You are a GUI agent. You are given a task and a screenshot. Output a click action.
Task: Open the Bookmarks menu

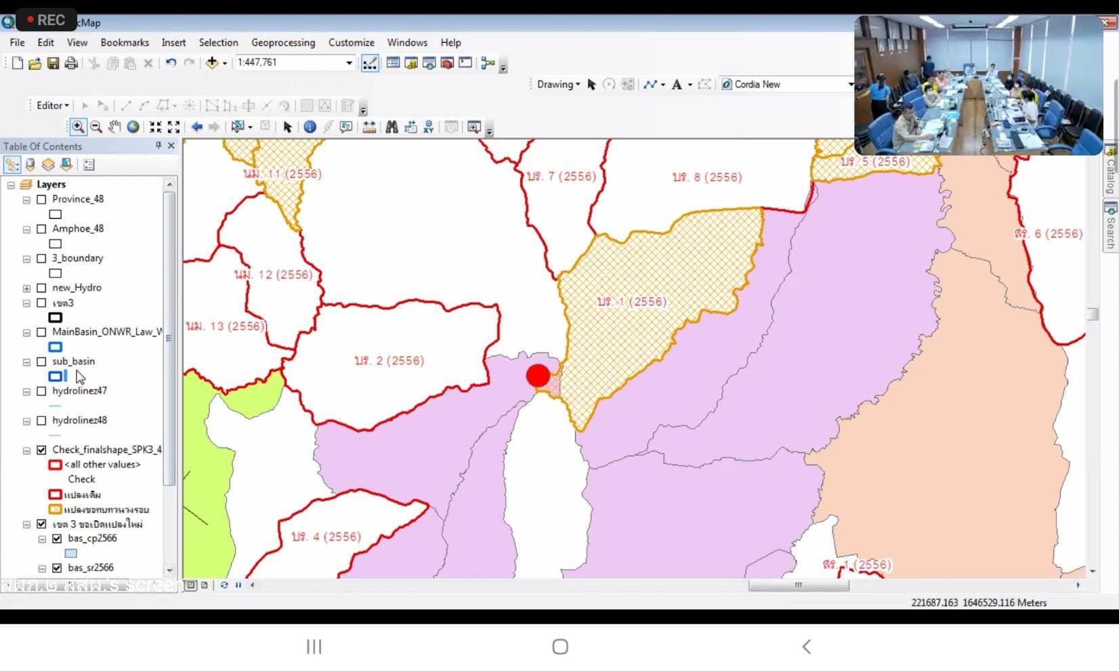click(x=125, y=42)
